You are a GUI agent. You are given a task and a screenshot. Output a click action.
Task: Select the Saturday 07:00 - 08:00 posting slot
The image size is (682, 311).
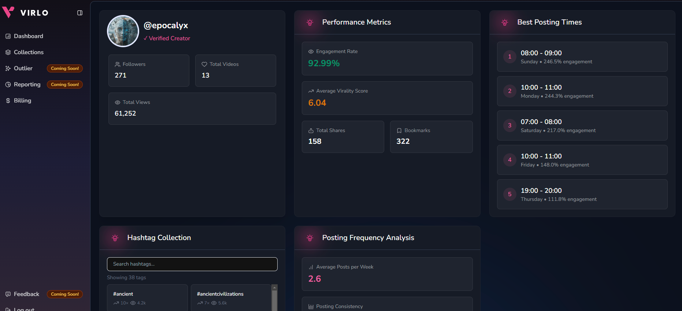coord(582,125)
